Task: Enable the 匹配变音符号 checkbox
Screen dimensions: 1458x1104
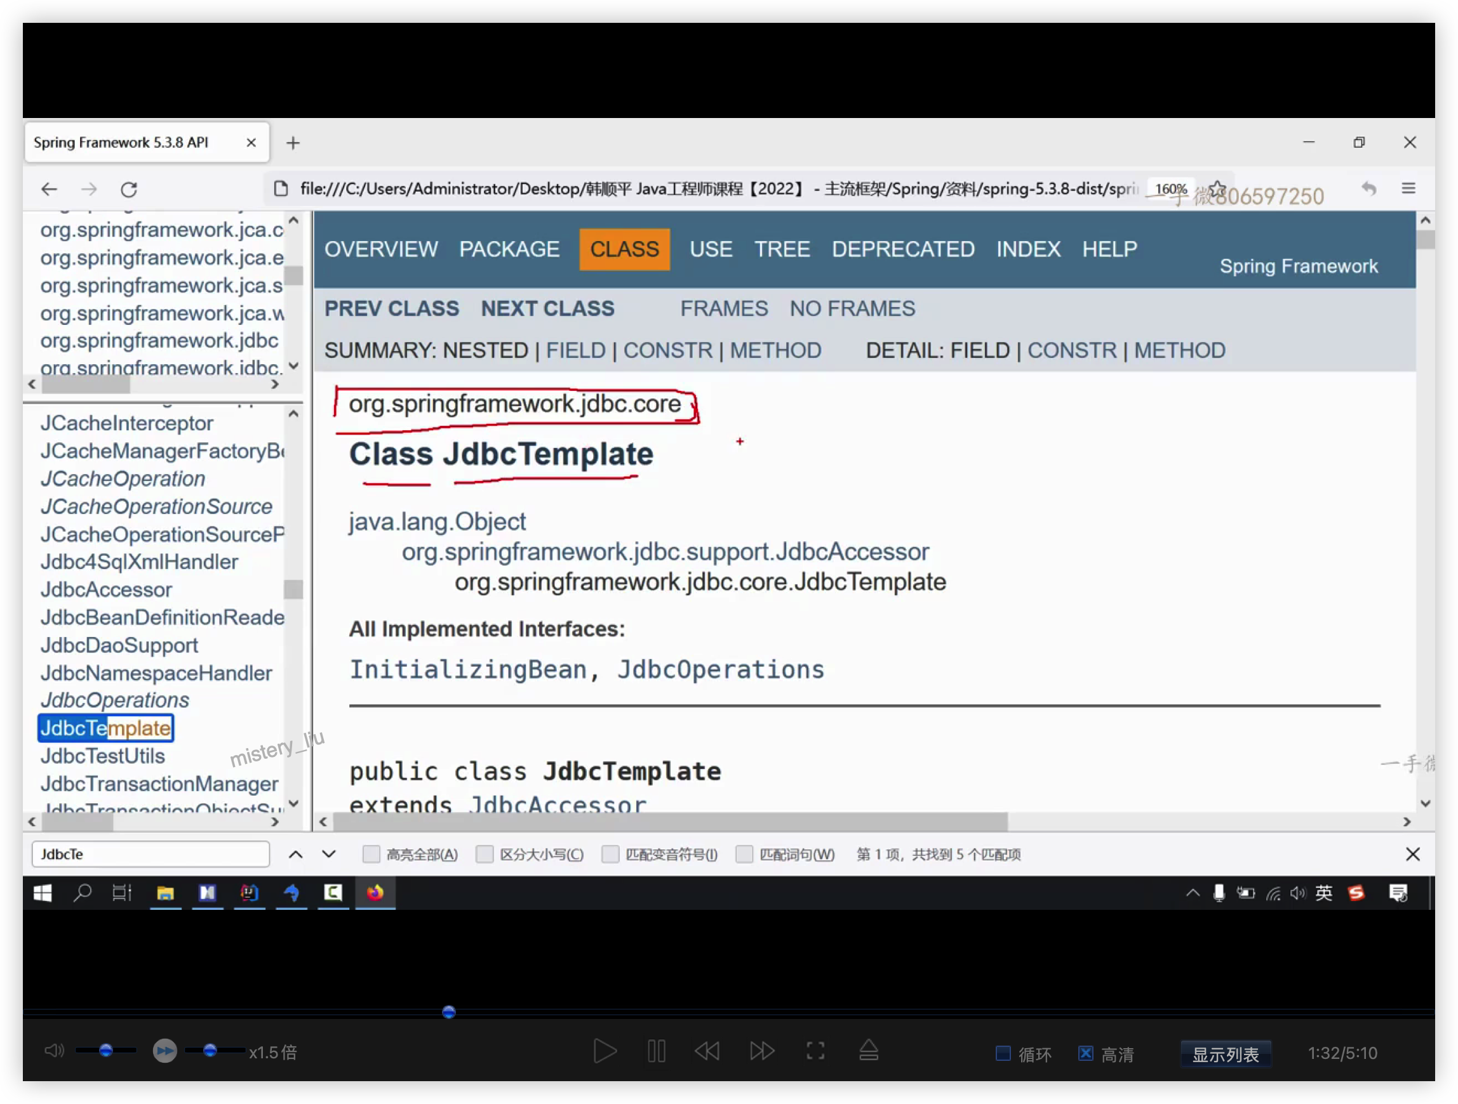Action: [611, 855]
